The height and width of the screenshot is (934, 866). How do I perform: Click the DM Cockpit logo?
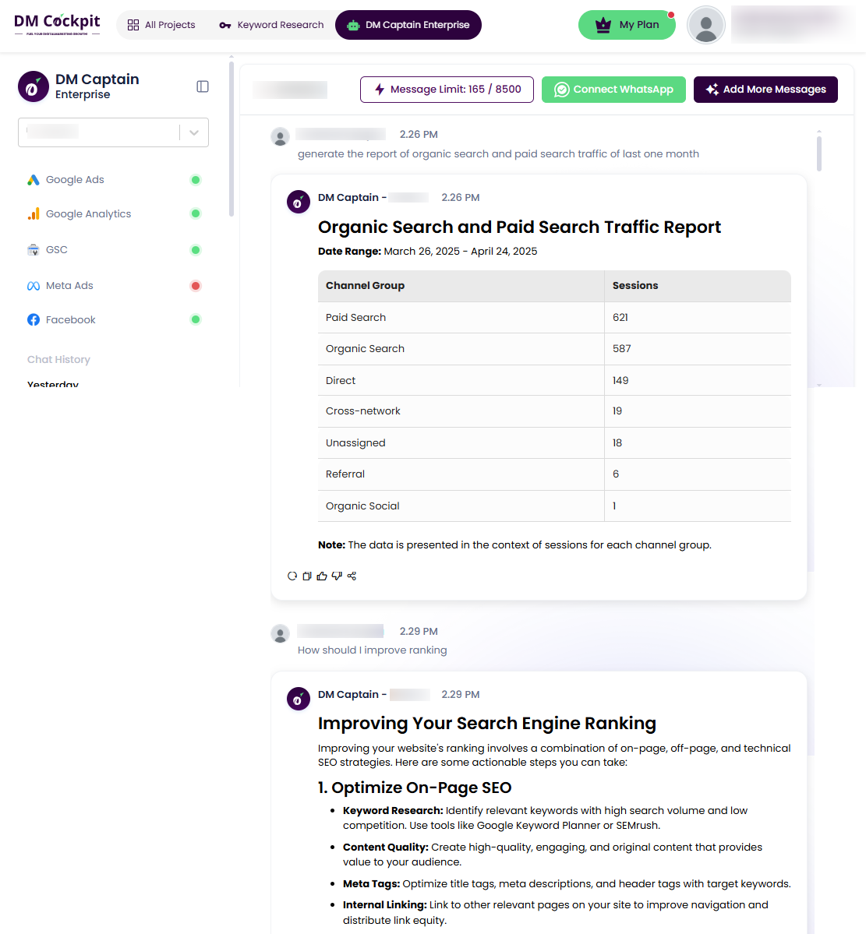click(x=57, y=24)
